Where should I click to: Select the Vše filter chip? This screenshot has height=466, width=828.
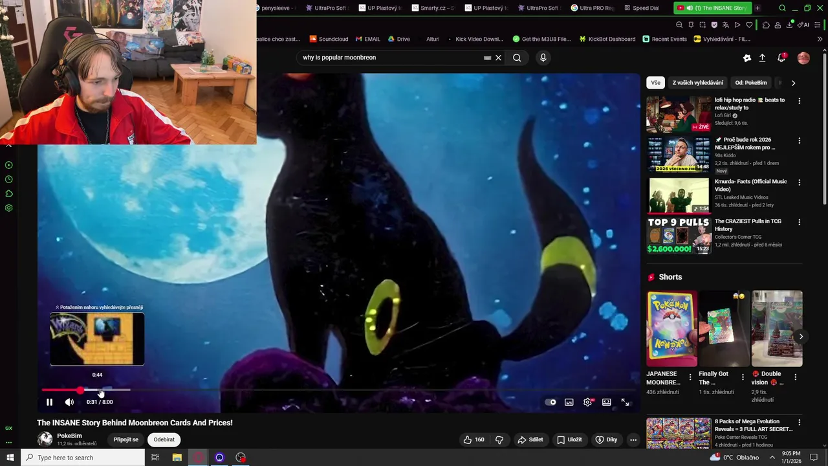(x=656, y=83)
